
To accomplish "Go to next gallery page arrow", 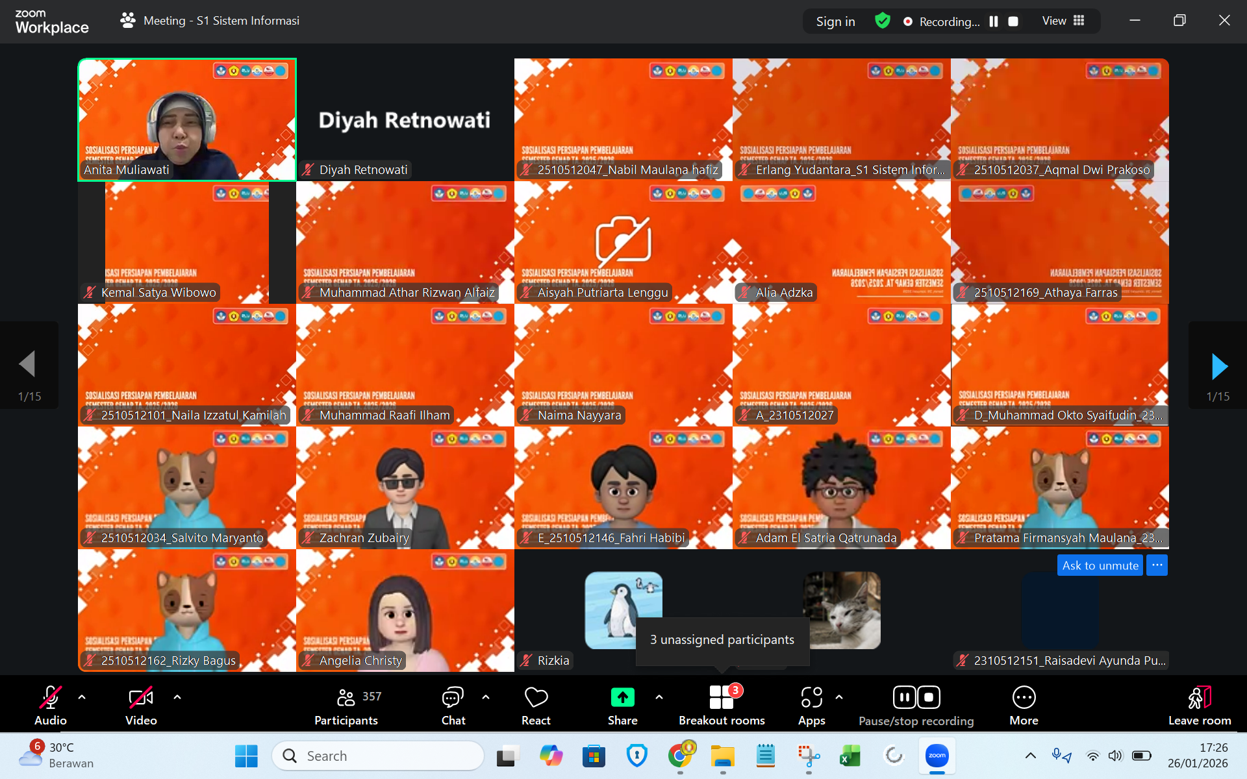I will tap(1219, 367).
